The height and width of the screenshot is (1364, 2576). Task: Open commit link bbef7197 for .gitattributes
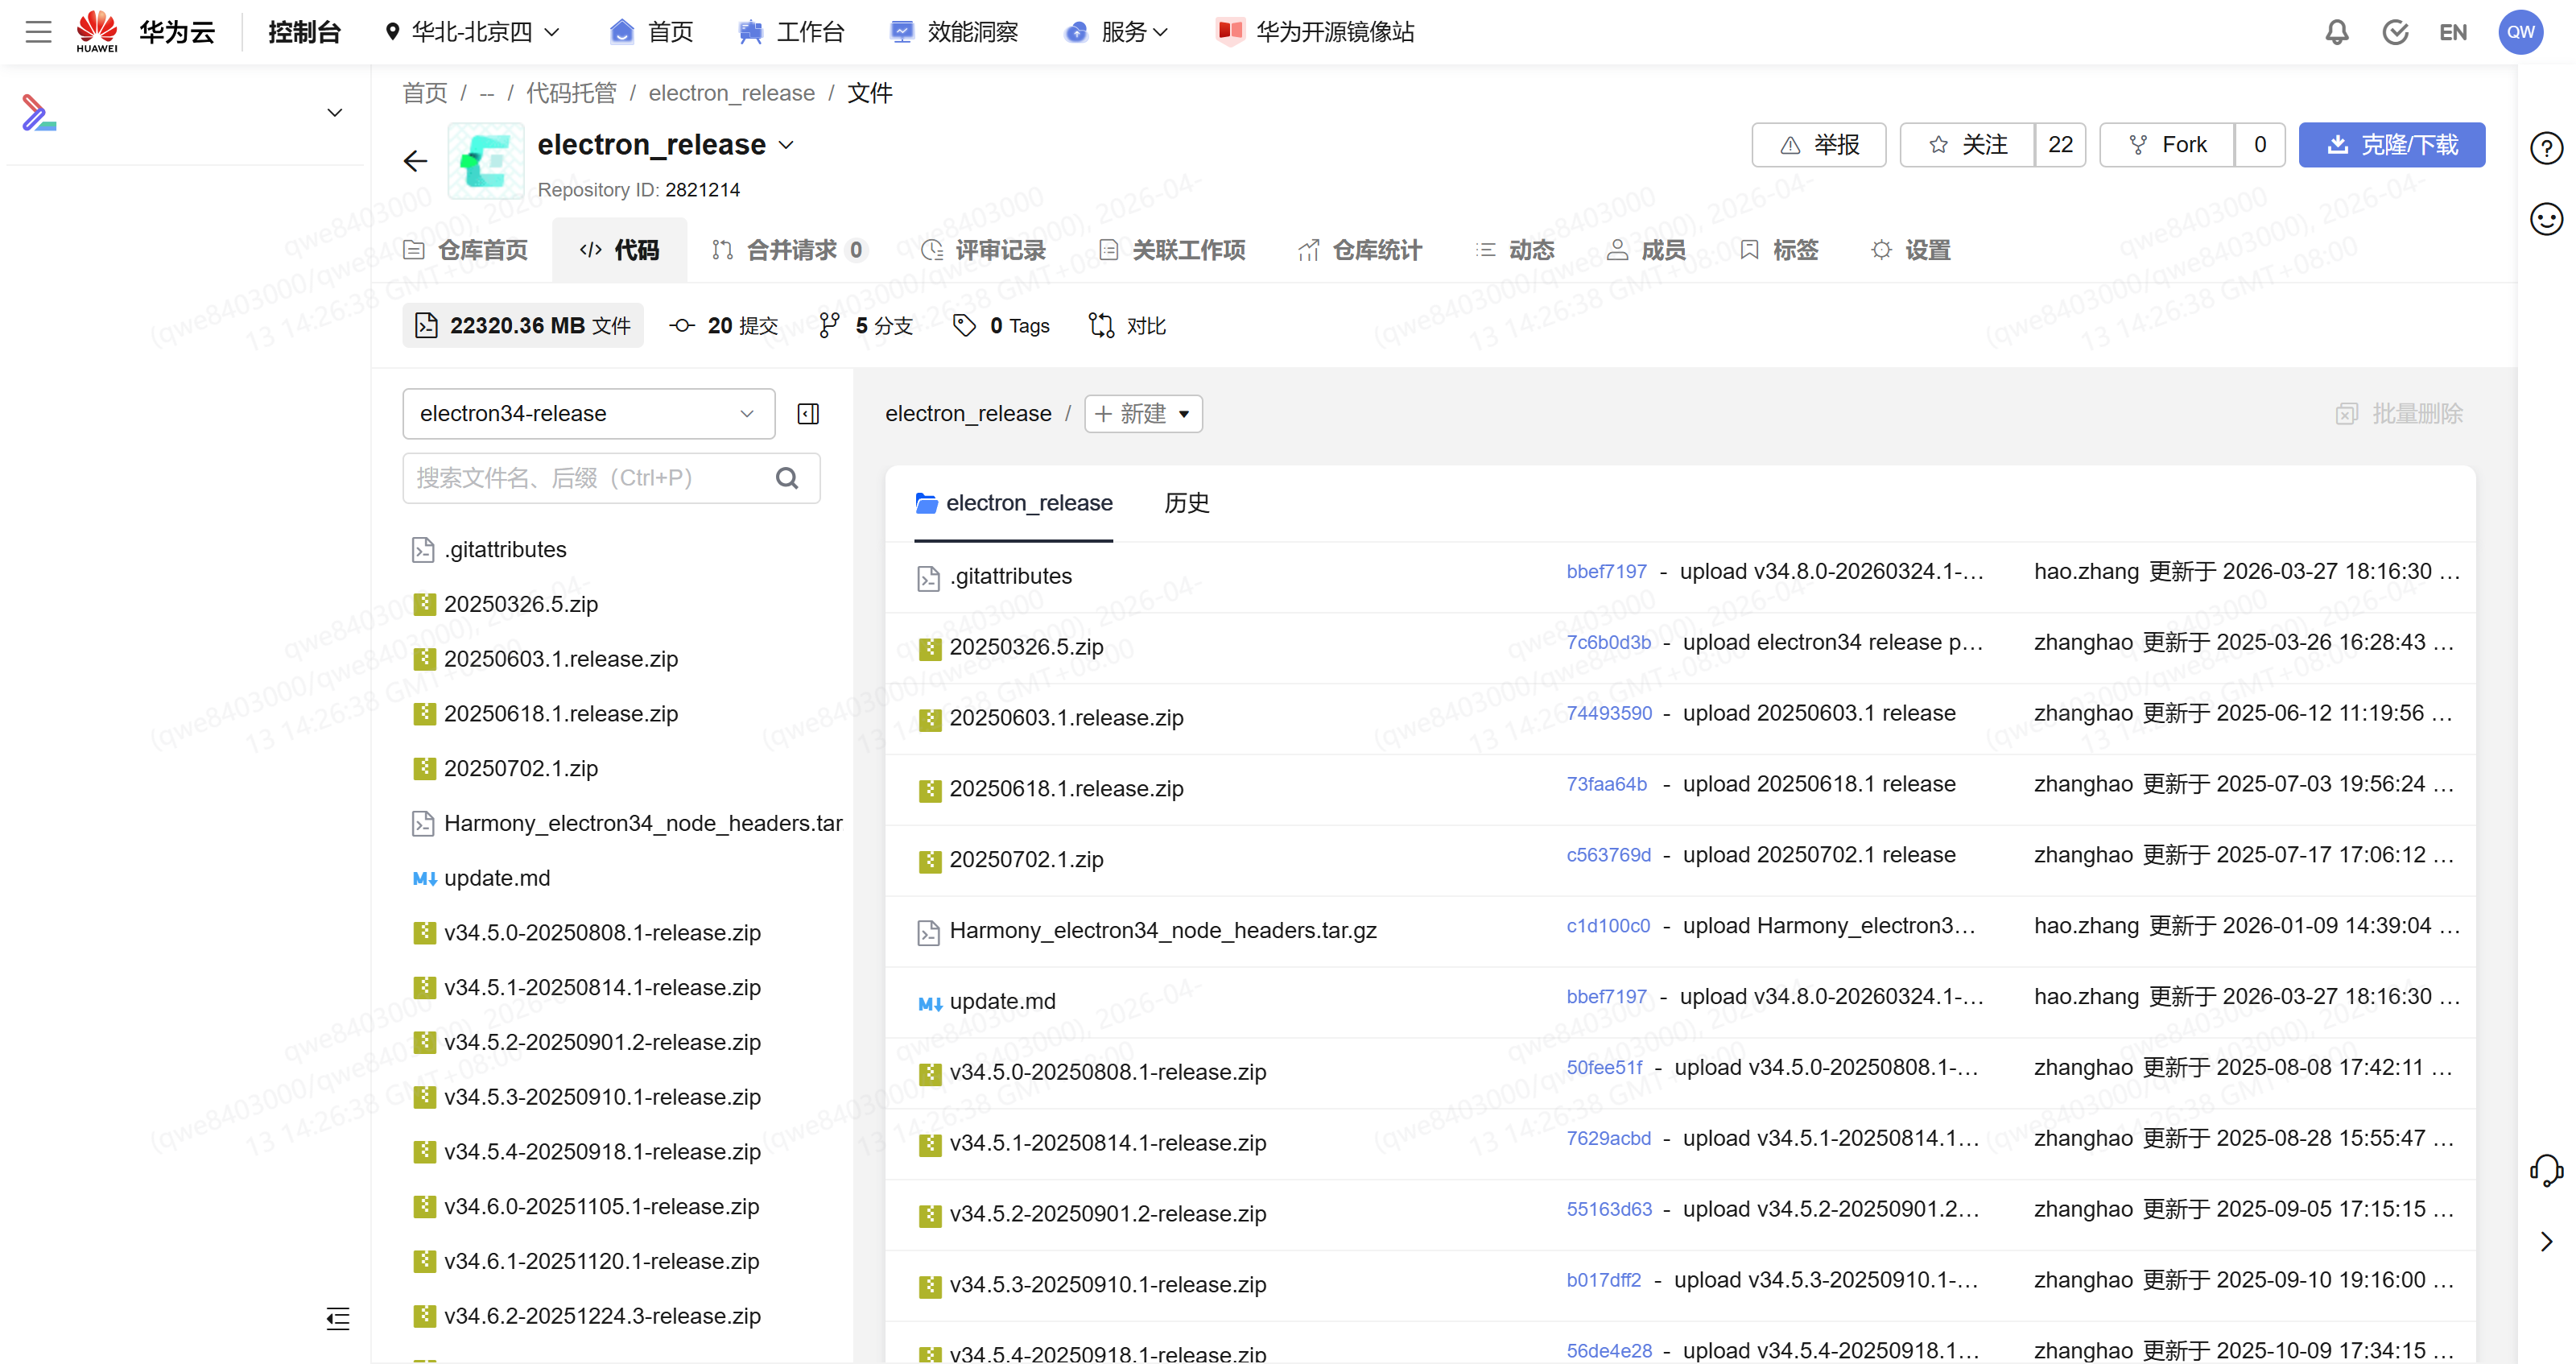coord(1606,571)
